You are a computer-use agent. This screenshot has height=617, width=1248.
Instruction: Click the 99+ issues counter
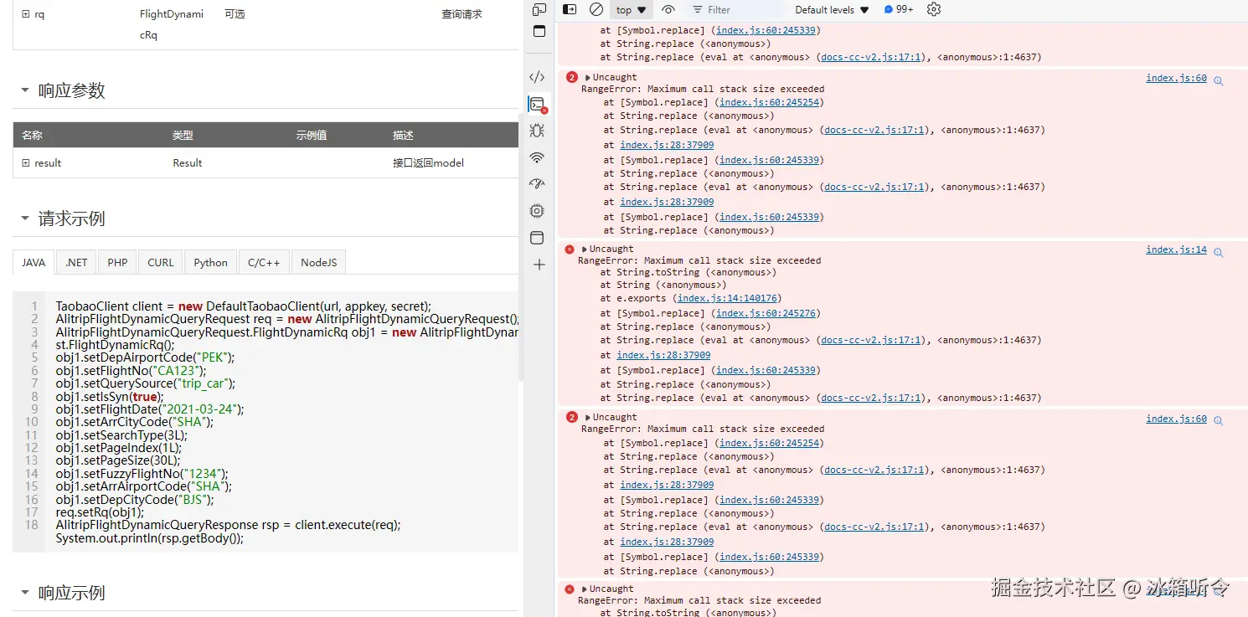click(x=899, y=10)
